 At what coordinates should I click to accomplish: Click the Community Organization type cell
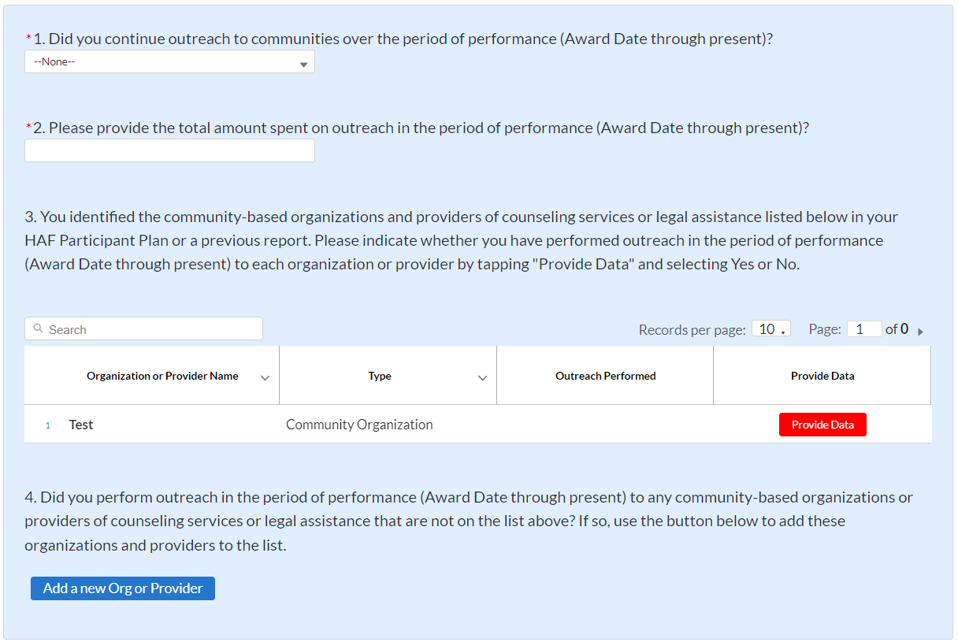(x=359, y=425)
